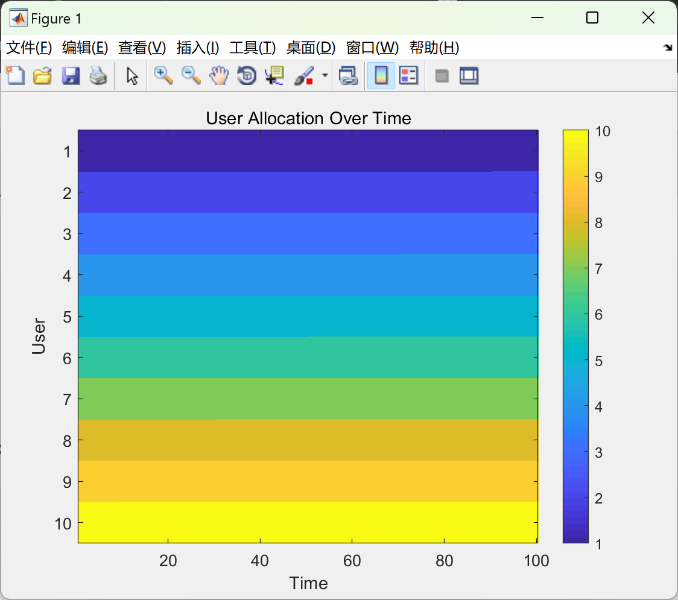Click the bright yellow User 10 band
Viewport: 678px width, 600px height.
[308, 522]
